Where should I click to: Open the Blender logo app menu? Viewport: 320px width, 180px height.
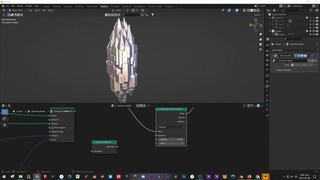[3, 6]
